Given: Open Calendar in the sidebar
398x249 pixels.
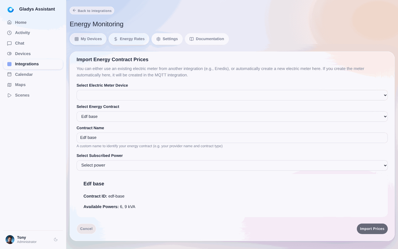Looking at the screenshot, I should click(33, 74).
